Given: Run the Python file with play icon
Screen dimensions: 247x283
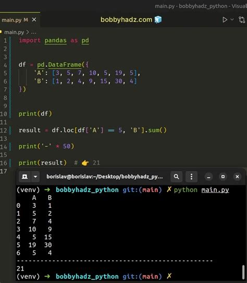Looking at the screenshot, I should tap(225, 20).
